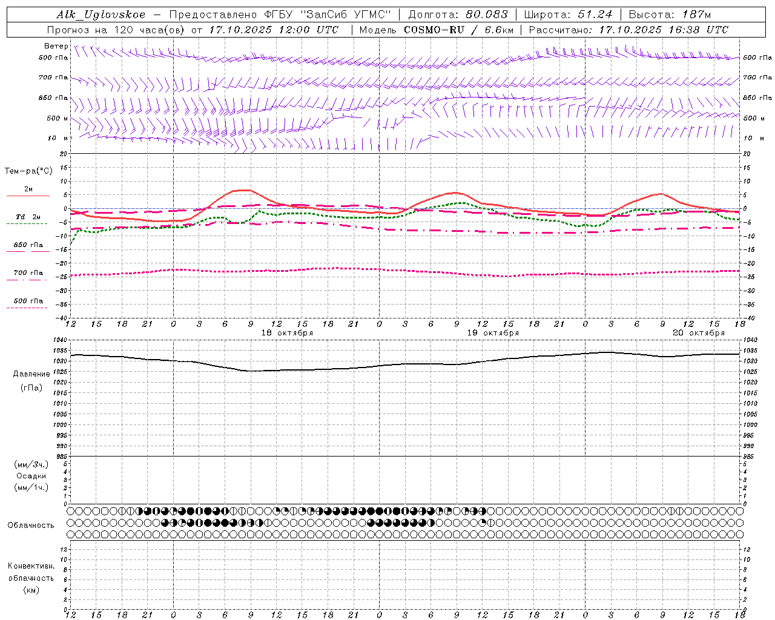Click the 500 м wind level label on left
Screen dimensions: 775x620
[57, 118]
